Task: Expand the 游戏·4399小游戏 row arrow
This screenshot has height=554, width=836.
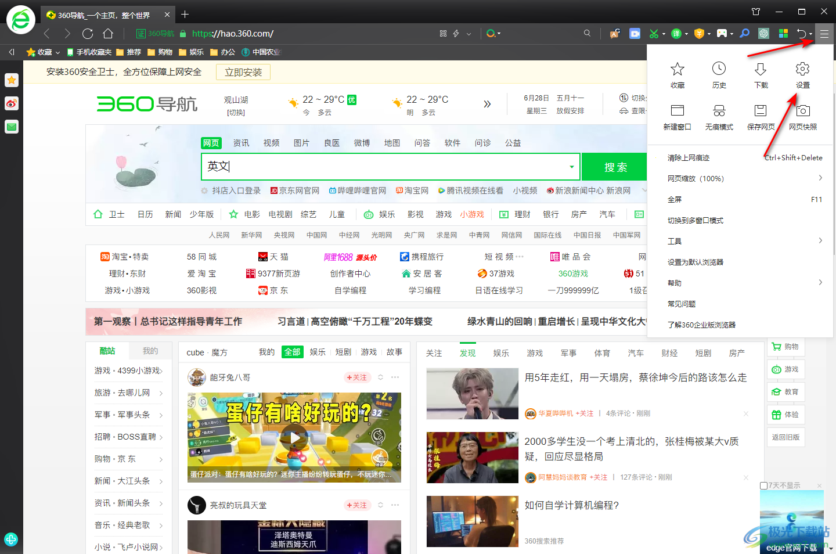Action: tap(161, 371)
